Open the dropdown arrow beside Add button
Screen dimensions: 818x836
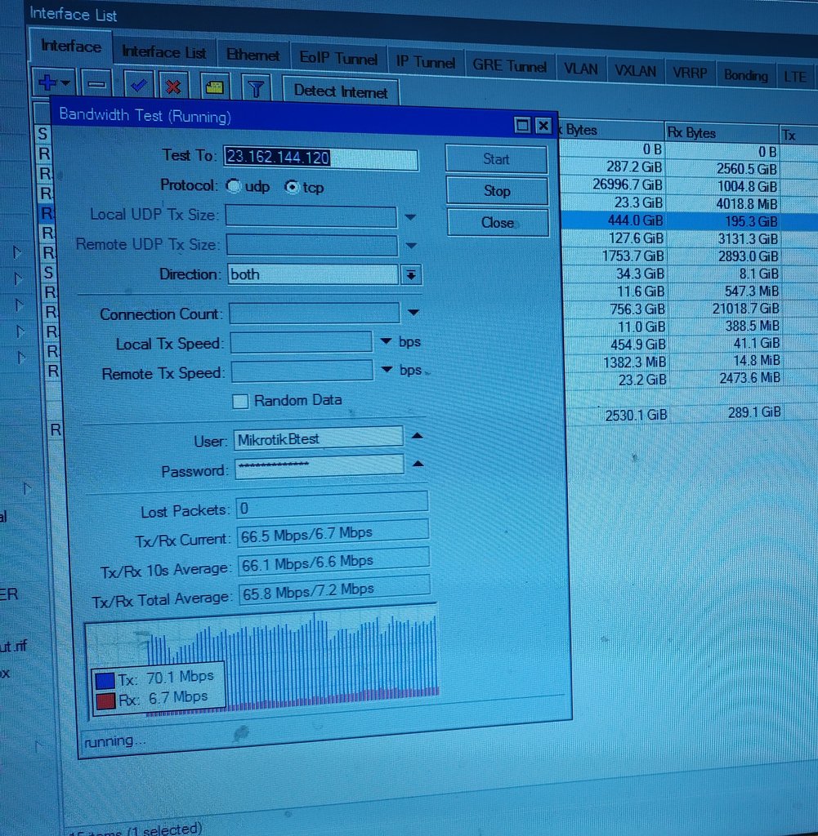65,83
